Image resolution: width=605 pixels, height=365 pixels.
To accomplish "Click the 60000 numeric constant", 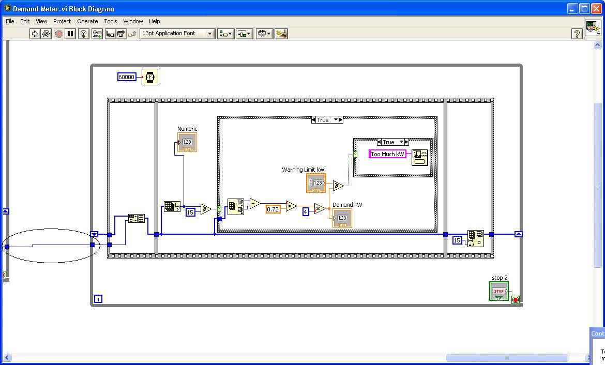I will pos(127,77).
